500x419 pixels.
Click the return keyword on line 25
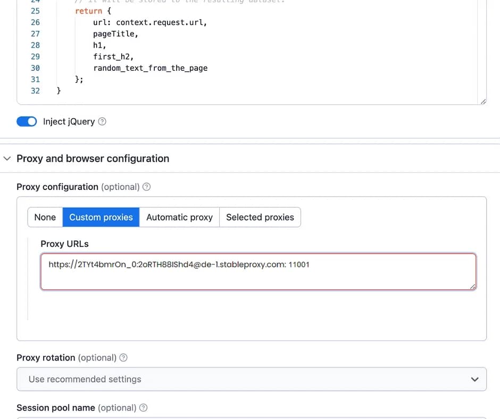88,11
